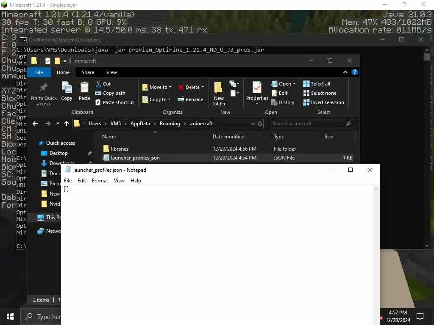434x325 pixels.
Task: Select the launcher_profiles.json file row
Action: [x=227, y=158]
